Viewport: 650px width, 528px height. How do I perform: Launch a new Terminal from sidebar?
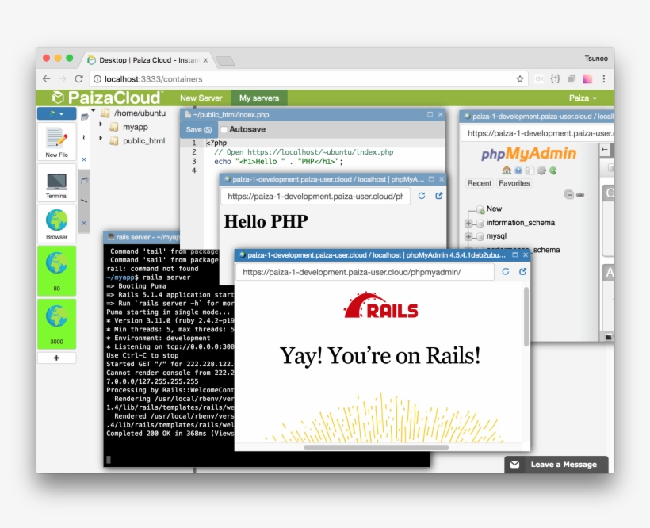(57, 184)
